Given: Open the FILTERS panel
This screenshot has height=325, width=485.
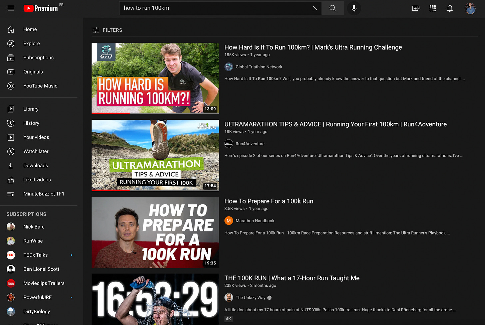Looking at the screenshot, I should pyautogui.click(x=107, y=30).
